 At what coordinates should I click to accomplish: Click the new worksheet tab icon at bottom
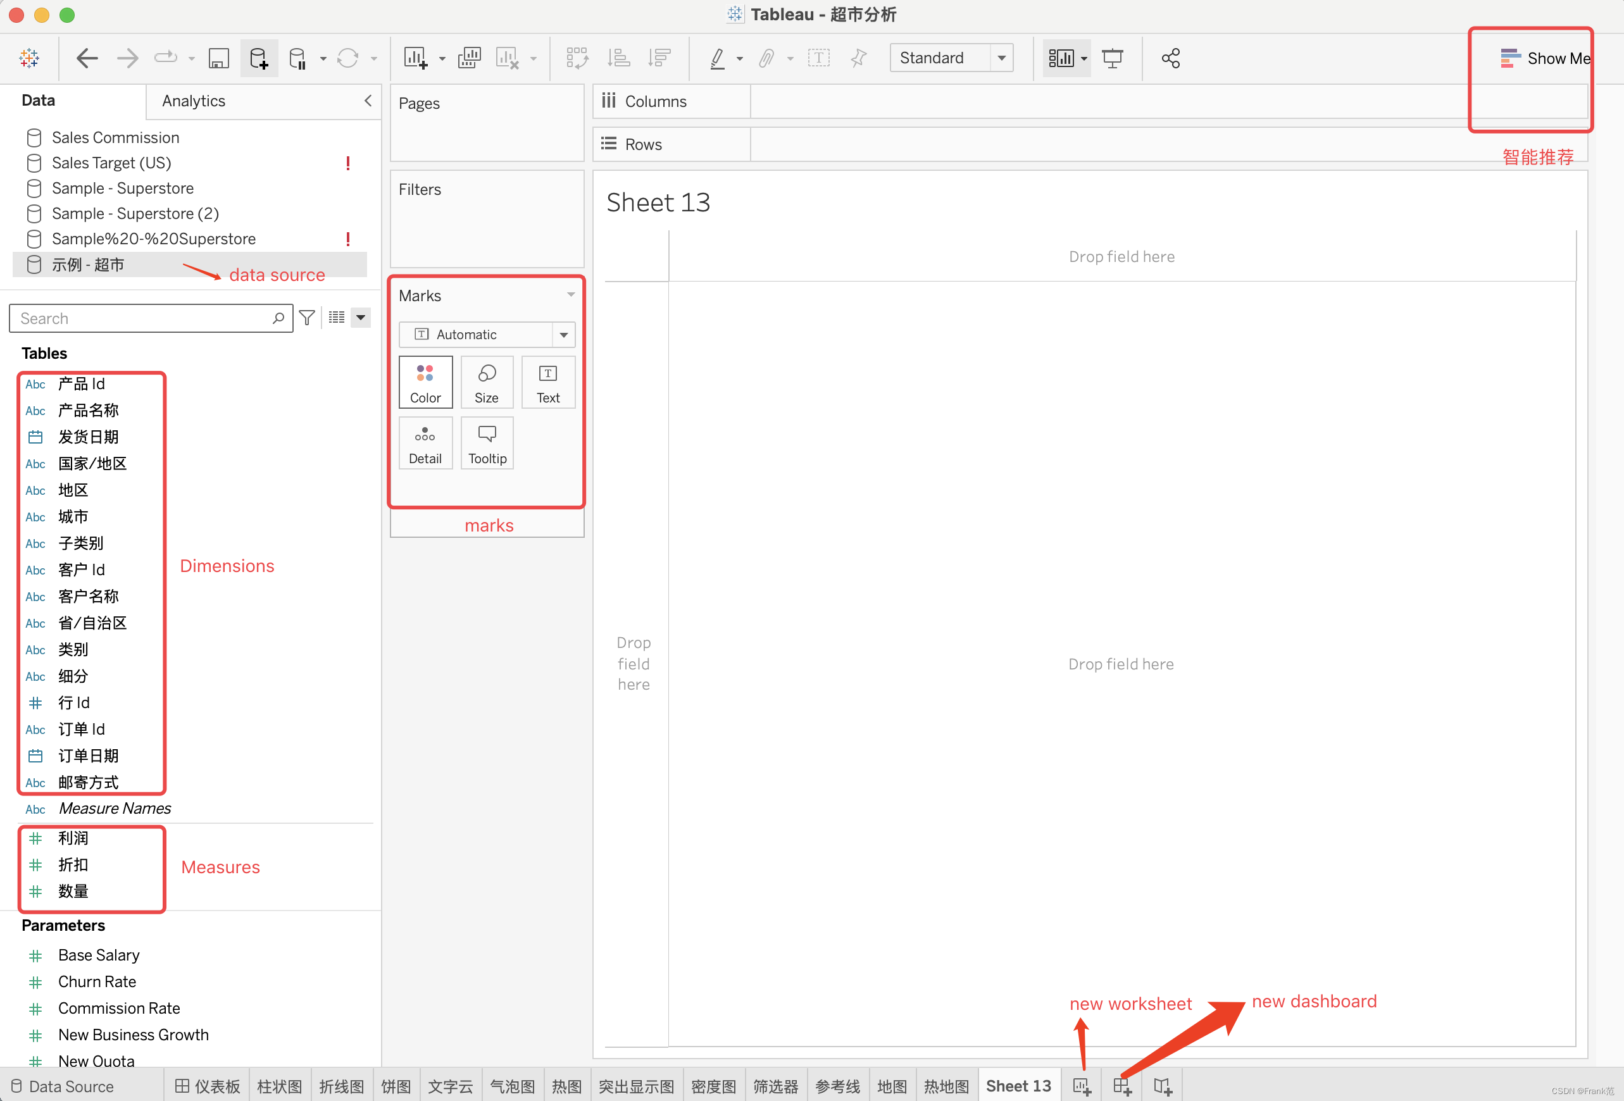click(x=1082, y=1086)
